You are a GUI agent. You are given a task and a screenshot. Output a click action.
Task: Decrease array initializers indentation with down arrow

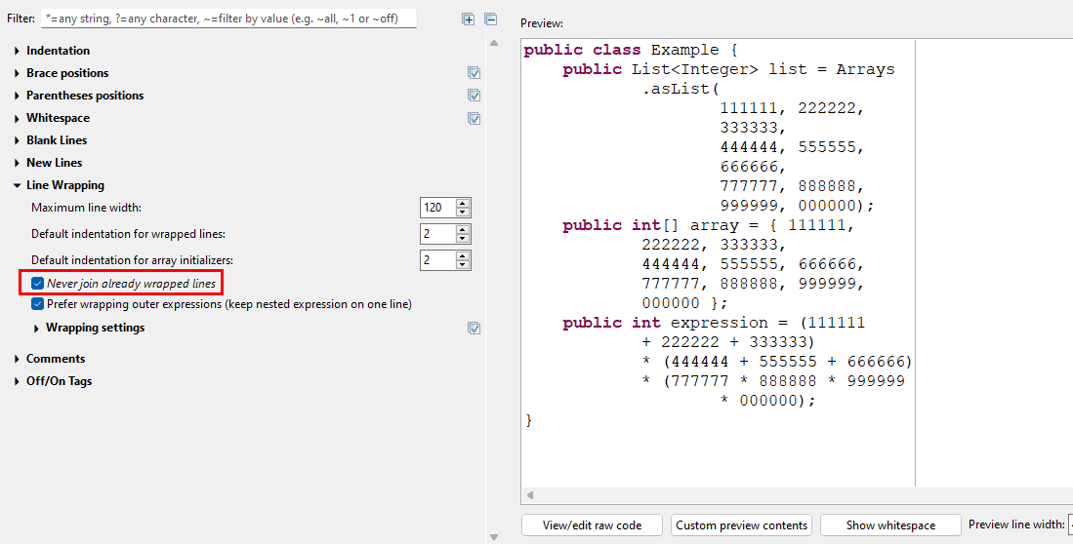[463, 265]
